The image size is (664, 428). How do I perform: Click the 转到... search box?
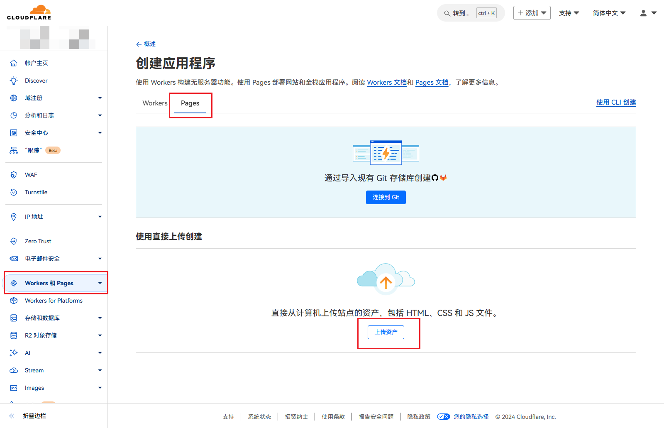(461, 13)
